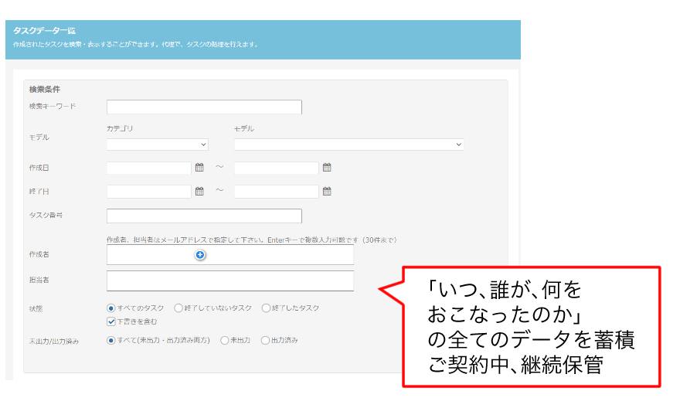Focus the 作成日 end date field

click(277, 168)
